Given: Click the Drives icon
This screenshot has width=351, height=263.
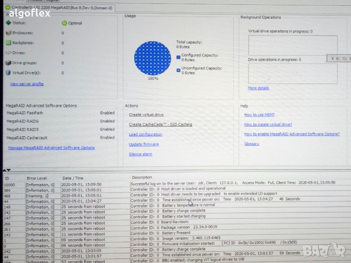Looking at the screenshot, I should click(x=8, y=53).
